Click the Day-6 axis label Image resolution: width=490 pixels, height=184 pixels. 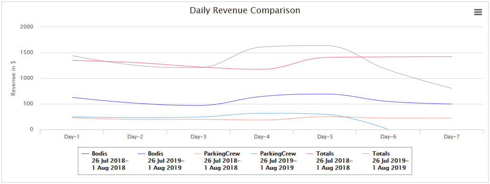(388, 137)
